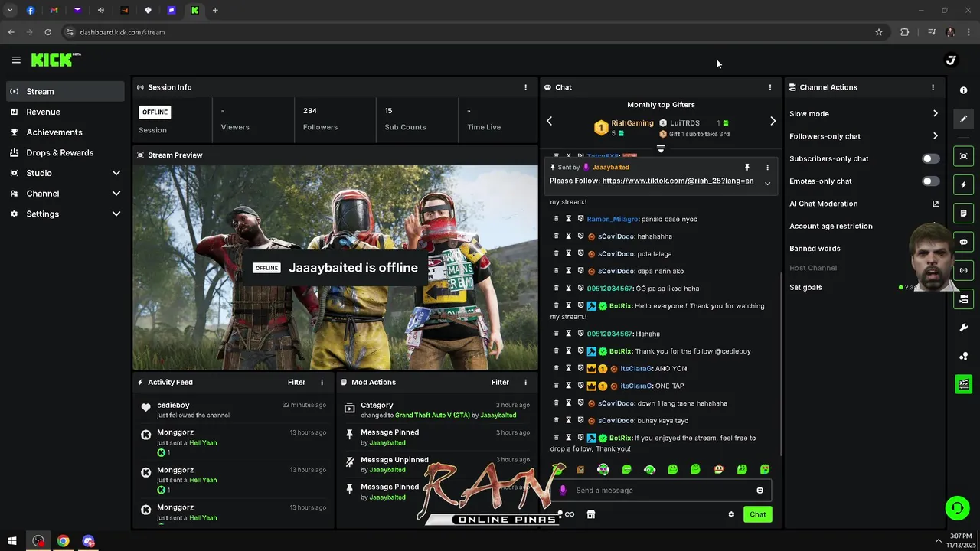980x551 pixels.
Task: Click the green clapperboard icon in right sidebar
Action: click(963, 384)
